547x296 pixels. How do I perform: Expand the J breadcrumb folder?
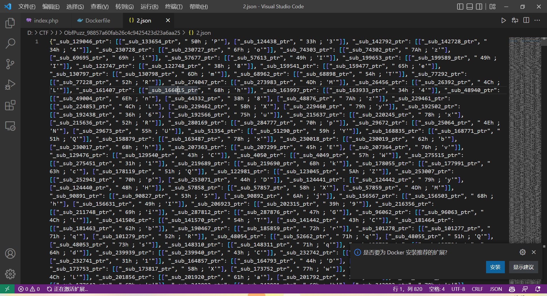click(56, 33)
